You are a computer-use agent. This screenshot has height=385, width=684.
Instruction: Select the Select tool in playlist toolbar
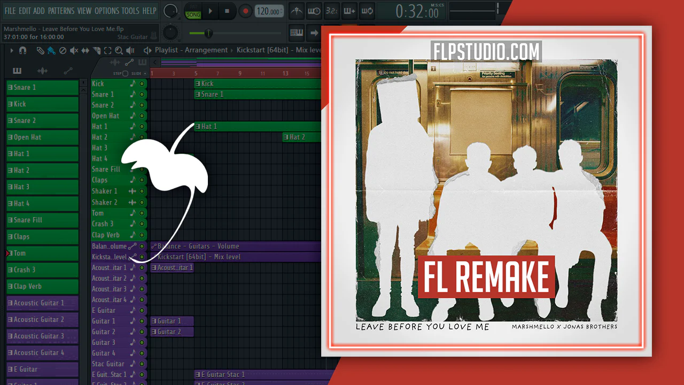pyautogui.click(x=107, y=51)
